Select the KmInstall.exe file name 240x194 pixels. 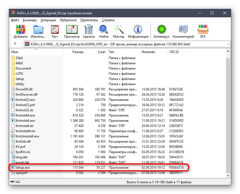click(x=25, y=121)
